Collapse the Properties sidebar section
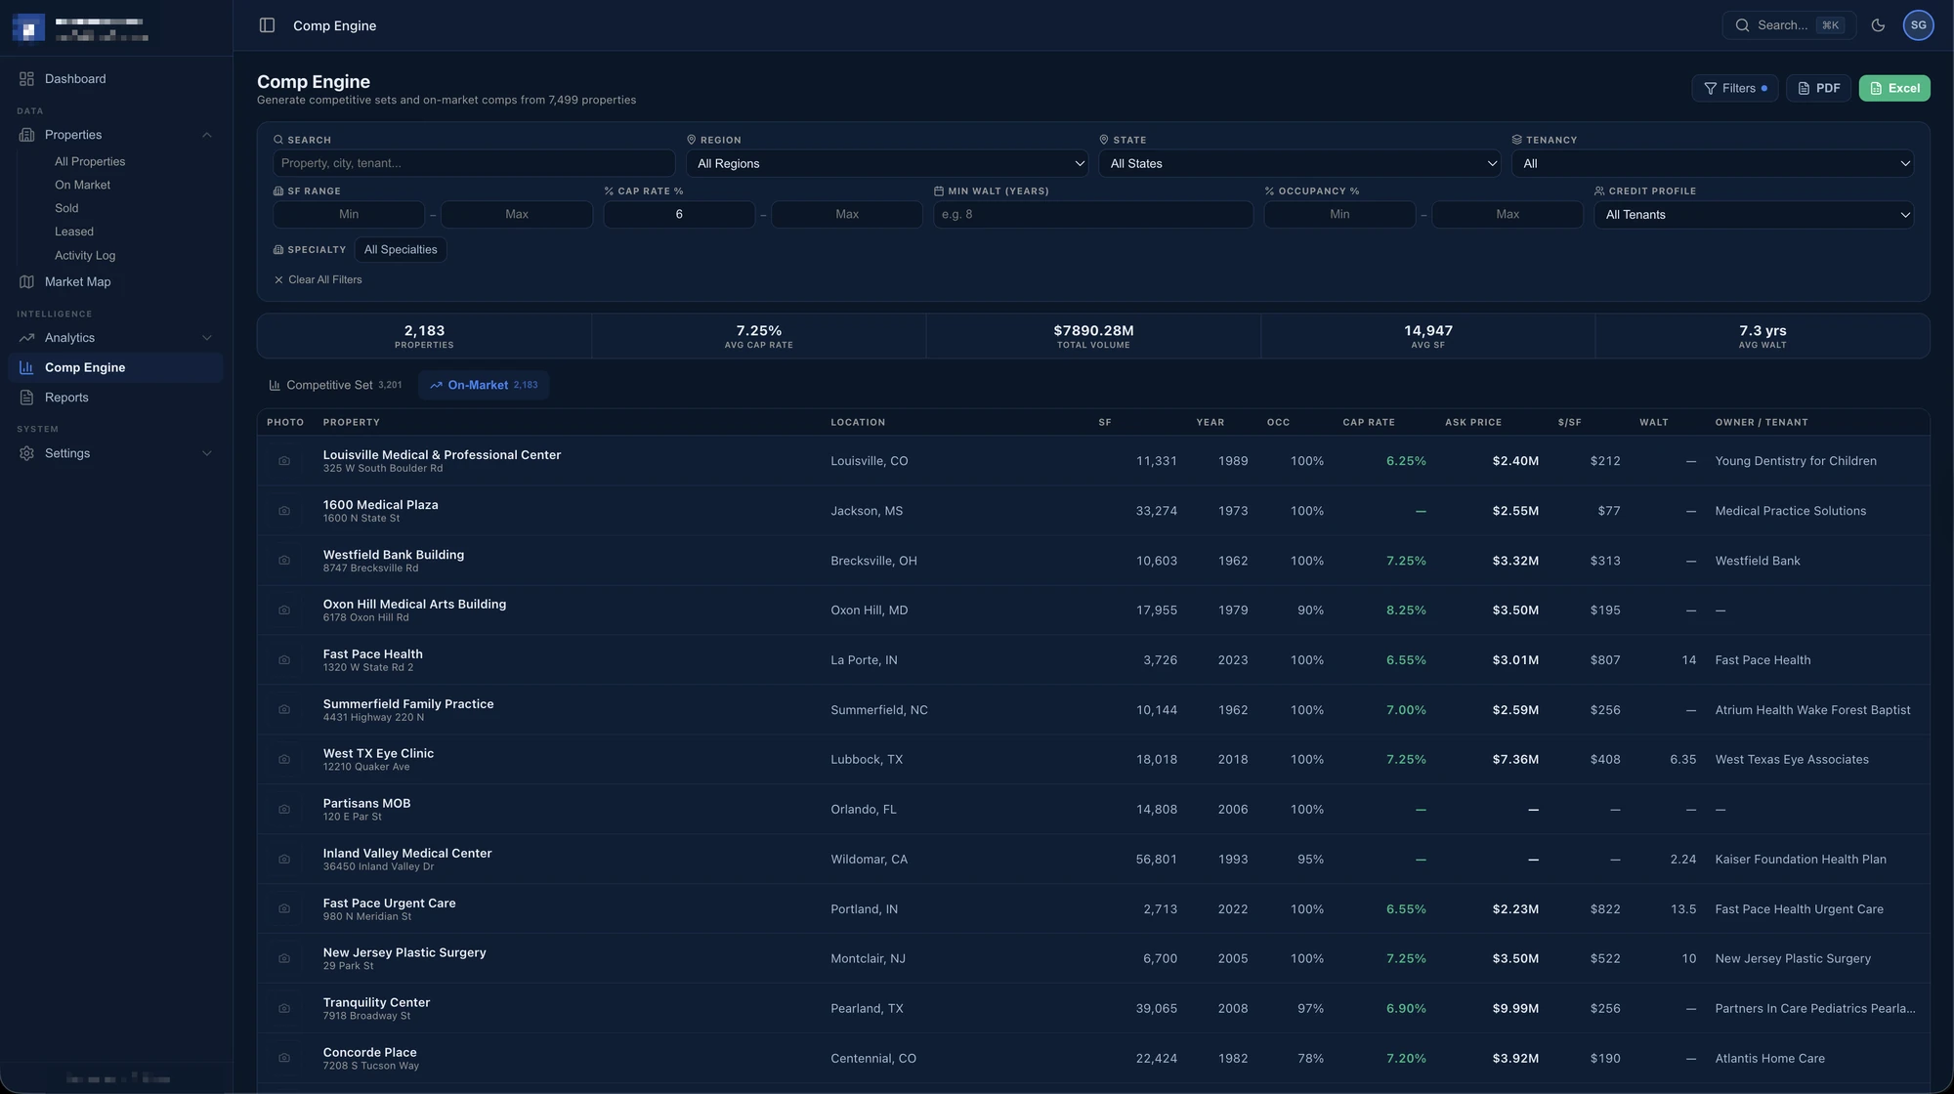Image resolution: width=1954 pixels, height=1094 pixels. click(206, 135)
